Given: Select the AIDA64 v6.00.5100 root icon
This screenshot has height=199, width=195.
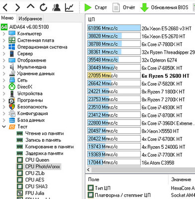Looking at the screenshot, I should tap(4, 27).
